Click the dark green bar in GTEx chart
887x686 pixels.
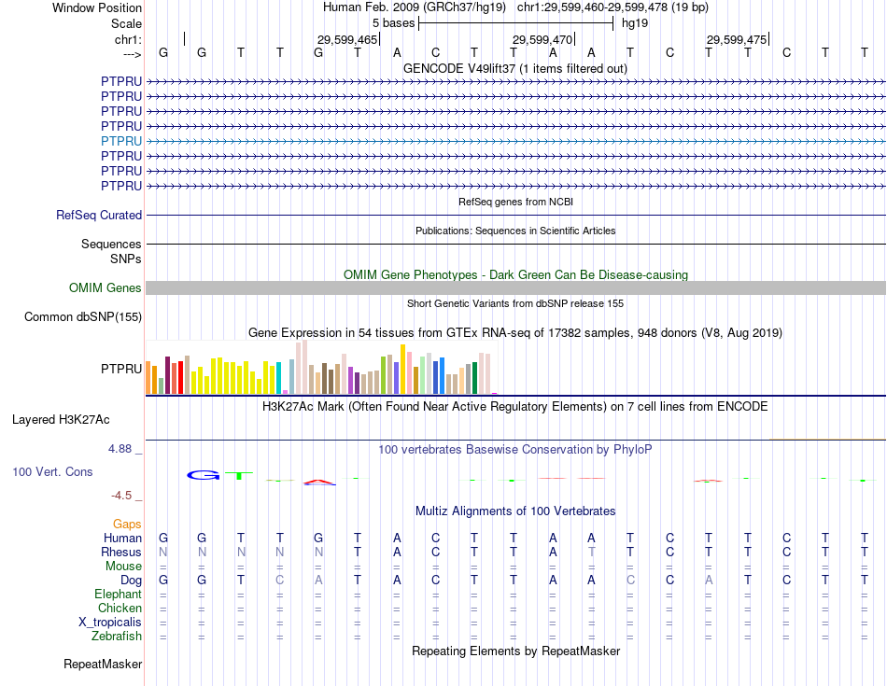(475, 378)
